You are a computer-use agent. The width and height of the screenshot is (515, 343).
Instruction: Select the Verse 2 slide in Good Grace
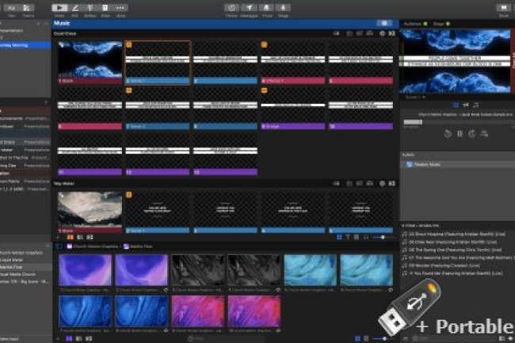pos(158,109)
